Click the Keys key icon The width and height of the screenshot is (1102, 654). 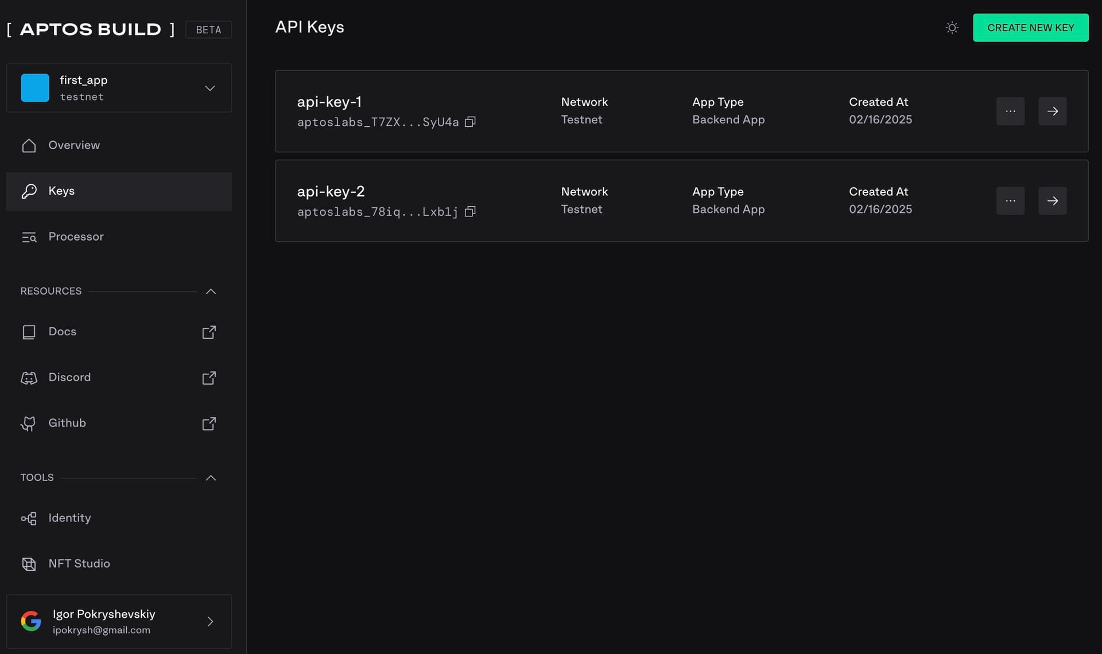pyautogui.click(x=29, y=191)
